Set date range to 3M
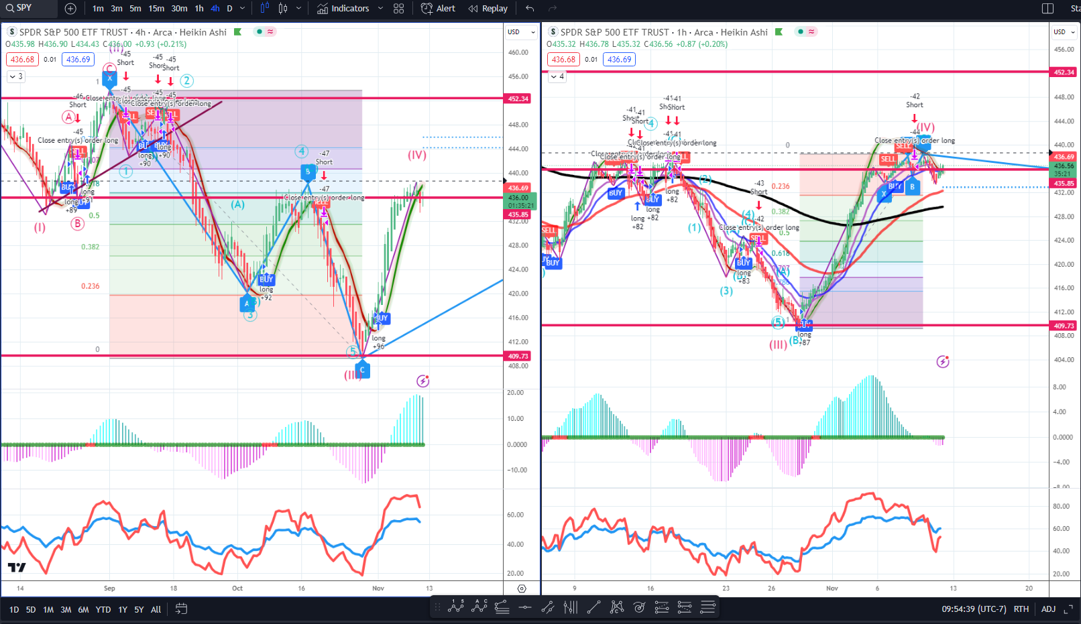The image size is (1081, 624). (66, 610)
